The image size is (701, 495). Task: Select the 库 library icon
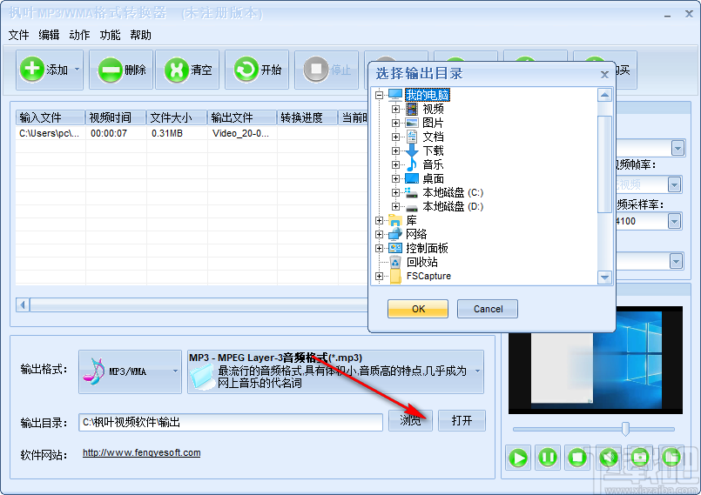point(395,221)
